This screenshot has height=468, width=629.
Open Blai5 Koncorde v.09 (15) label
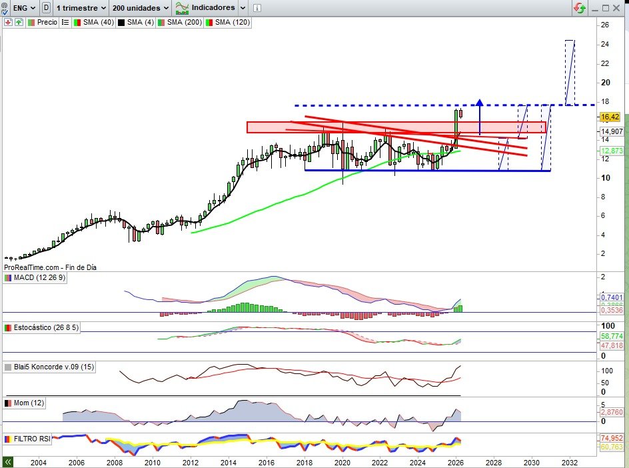[49, 367]
